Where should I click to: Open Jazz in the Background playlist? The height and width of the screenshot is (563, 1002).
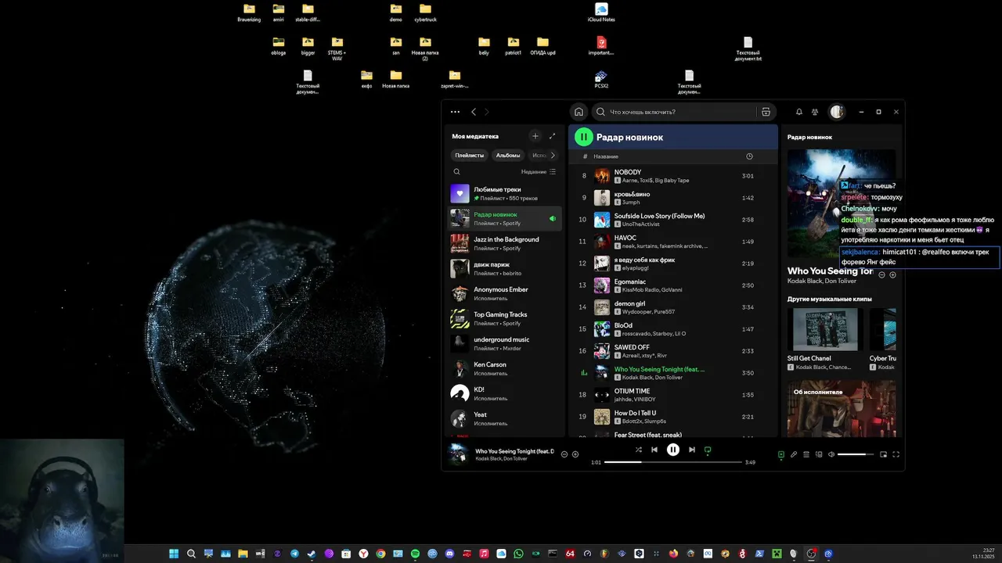pos(505,244)
